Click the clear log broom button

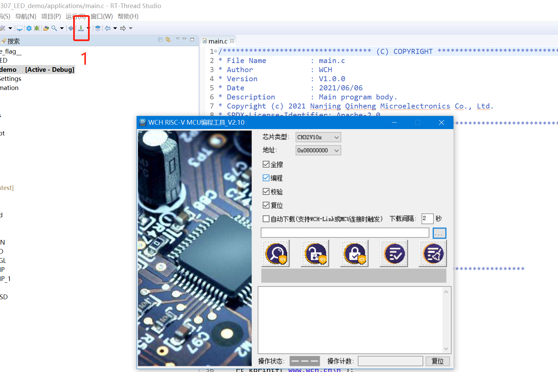(433, 253)
